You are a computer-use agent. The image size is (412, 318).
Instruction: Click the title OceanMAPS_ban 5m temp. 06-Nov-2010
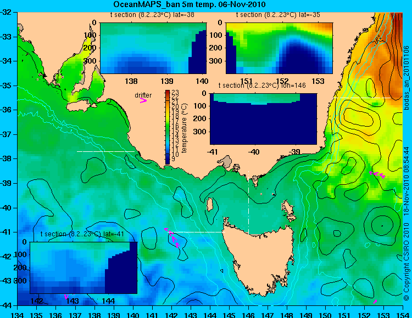(x=189, y=4)
